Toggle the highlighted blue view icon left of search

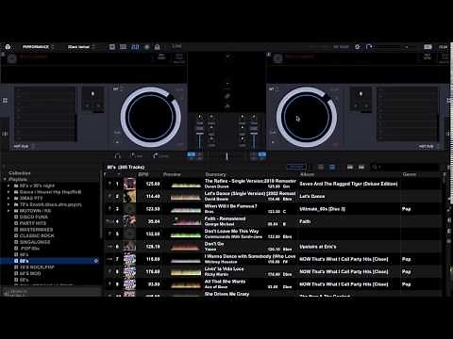point(332,168)
